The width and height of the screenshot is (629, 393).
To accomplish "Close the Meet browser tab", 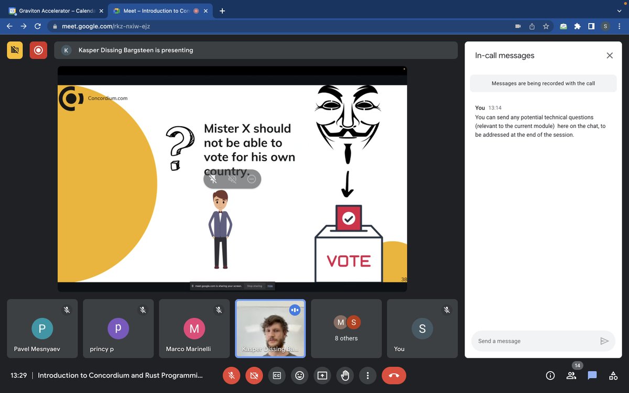I will (x=204, y=10).
